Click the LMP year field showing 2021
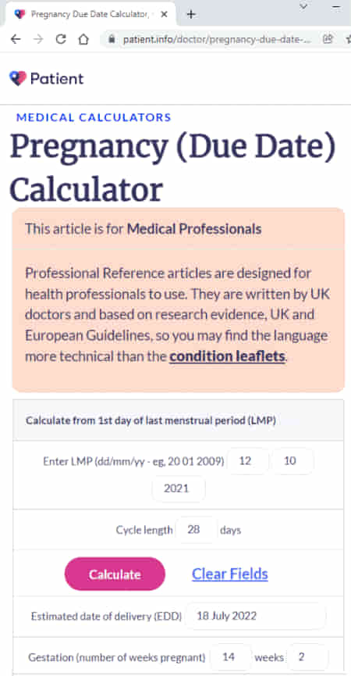The image size is (351, 676). pyautogui.click(x=178, y=489)
